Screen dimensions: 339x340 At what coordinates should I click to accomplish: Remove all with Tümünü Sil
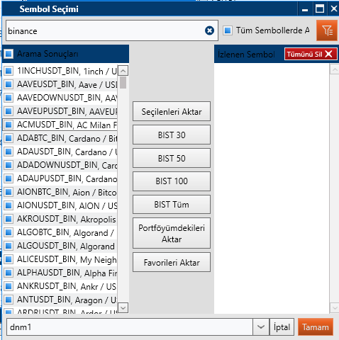click(311, 54)
